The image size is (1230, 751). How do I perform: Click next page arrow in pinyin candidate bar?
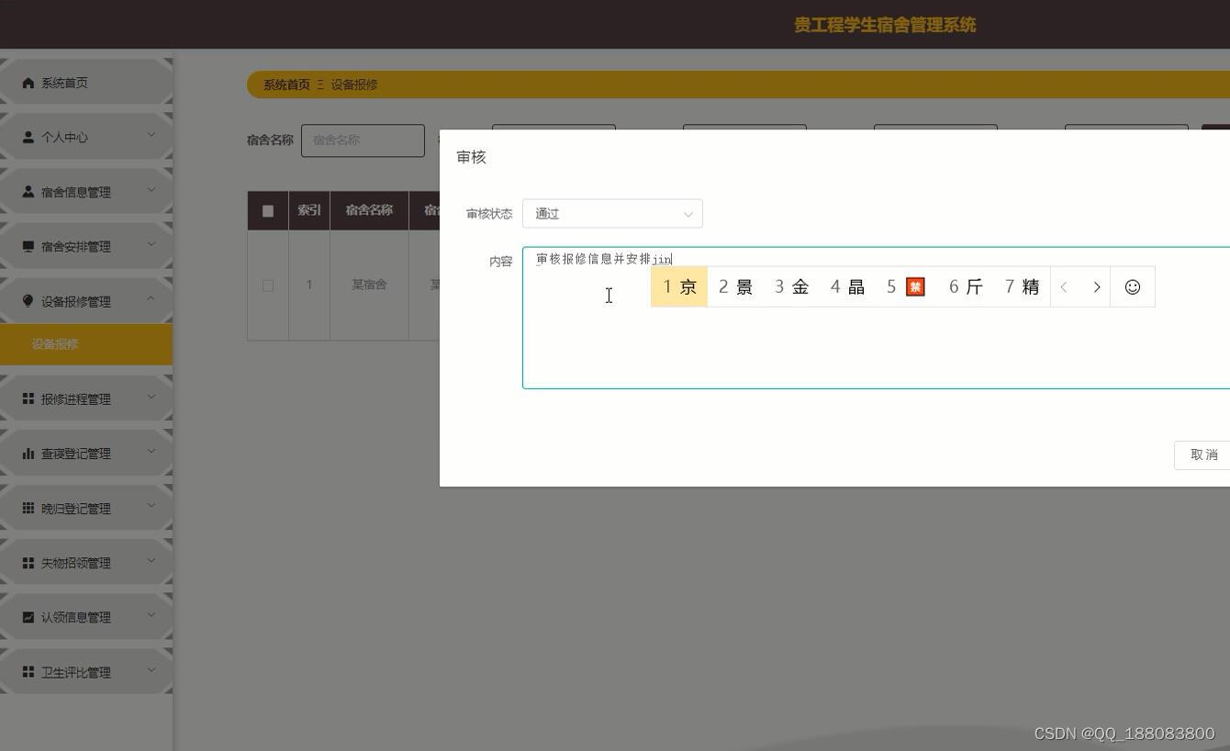[1097, 286]
